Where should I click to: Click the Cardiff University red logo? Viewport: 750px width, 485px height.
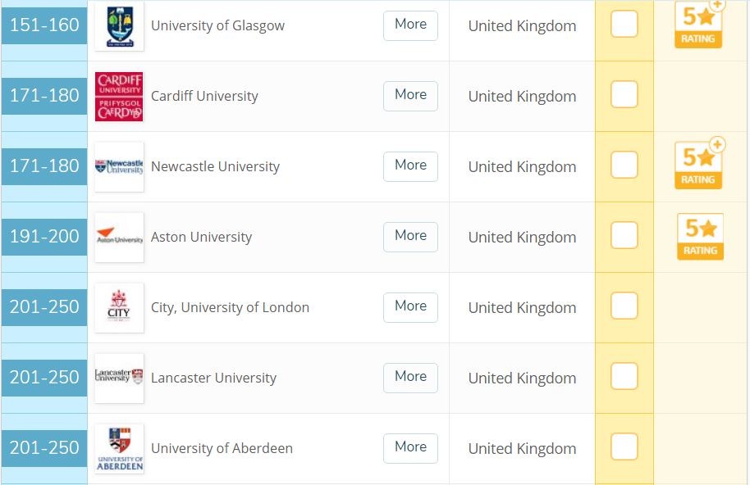pyautogui.click(x=119, y=97)
